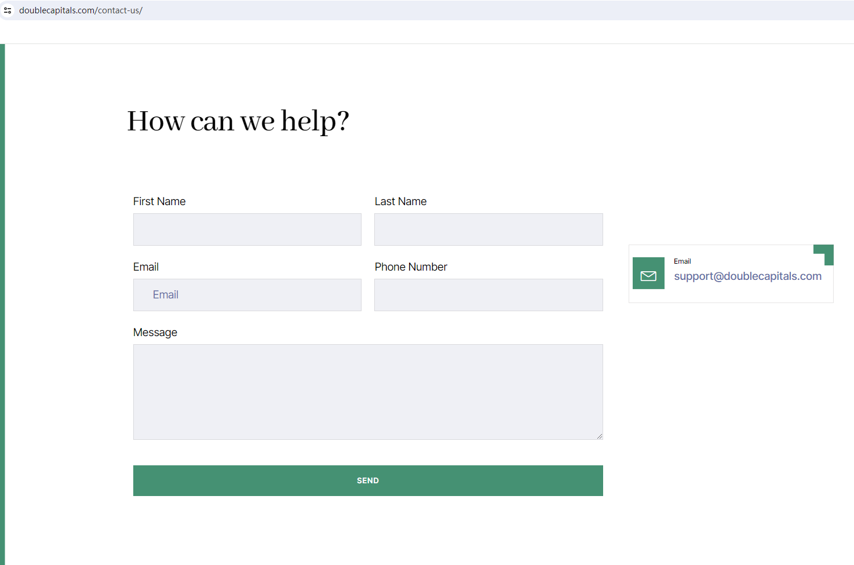Viewport: 854px width, 565px height.
Task: Click the Email field with placeholder text
Action: (x=247, y=295)
